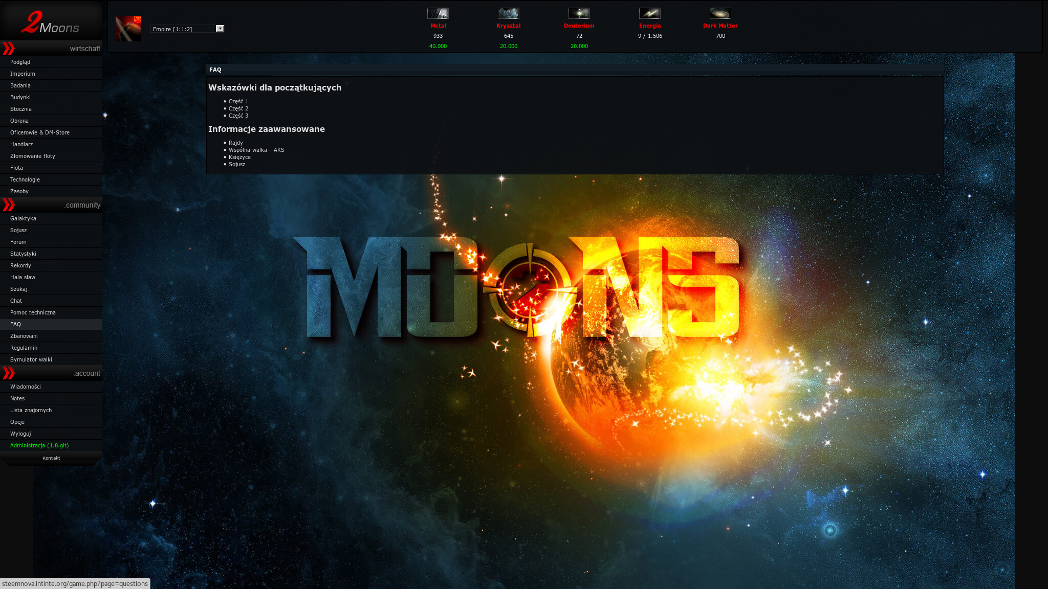
Task: Open Wiadomości messages
Action: (x=51, y=387)
